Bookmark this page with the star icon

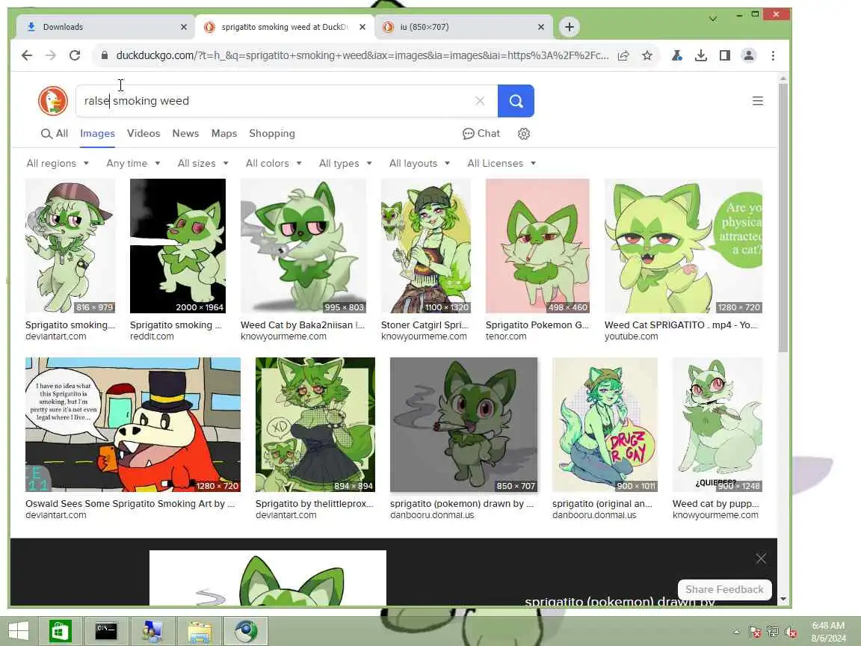click(x=647, y=55)
